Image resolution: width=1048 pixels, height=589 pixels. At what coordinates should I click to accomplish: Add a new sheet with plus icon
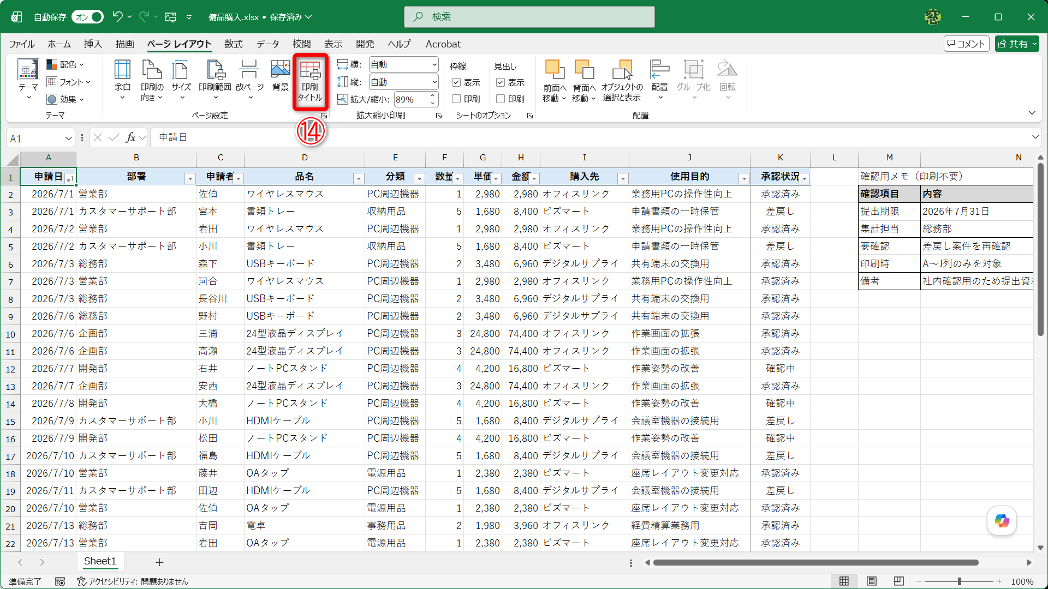(159, 562)
